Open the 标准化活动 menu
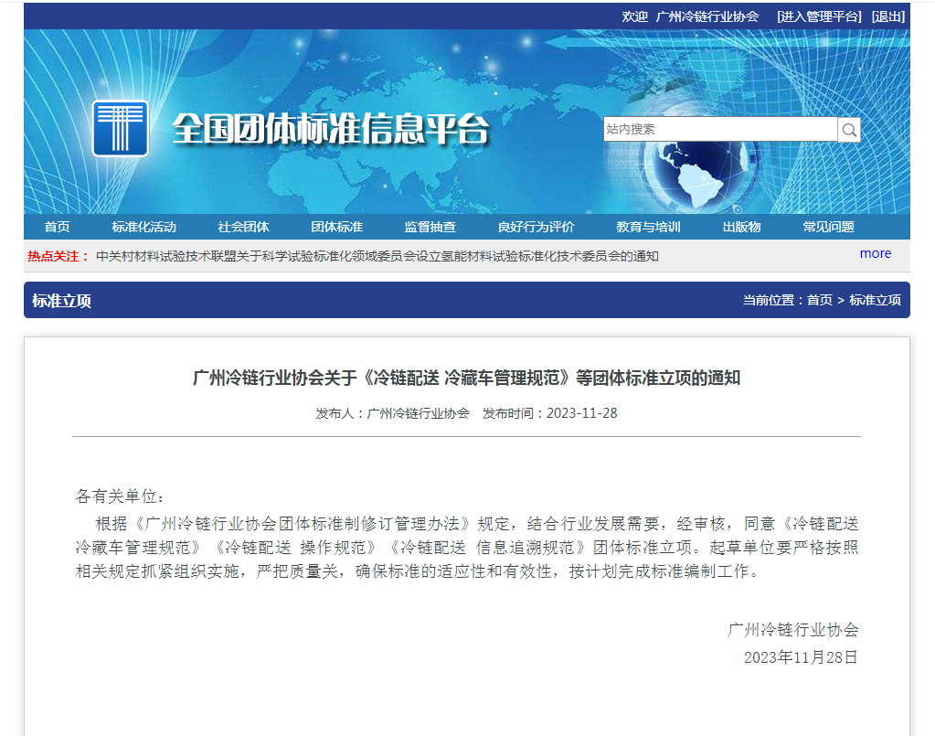This screenshot has height=736, width=935. point(143,227)
